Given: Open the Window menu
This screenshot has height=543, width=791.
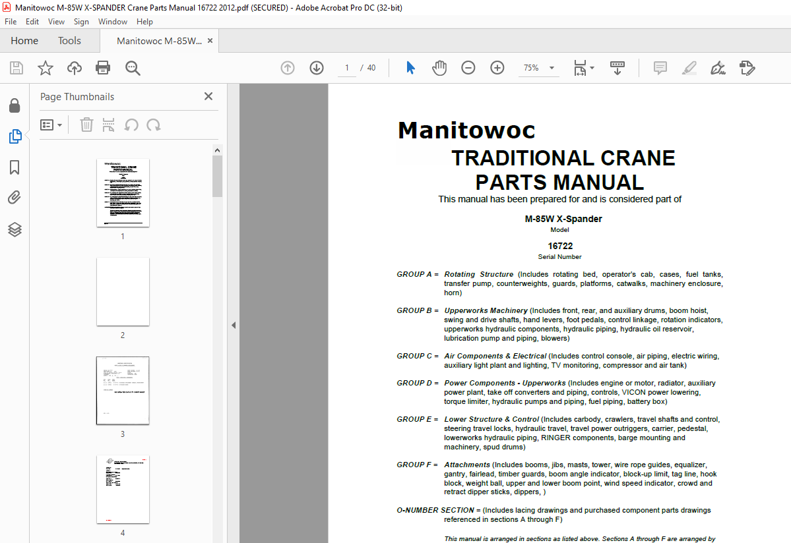Looking at the screenshot, I should point(113,22).
